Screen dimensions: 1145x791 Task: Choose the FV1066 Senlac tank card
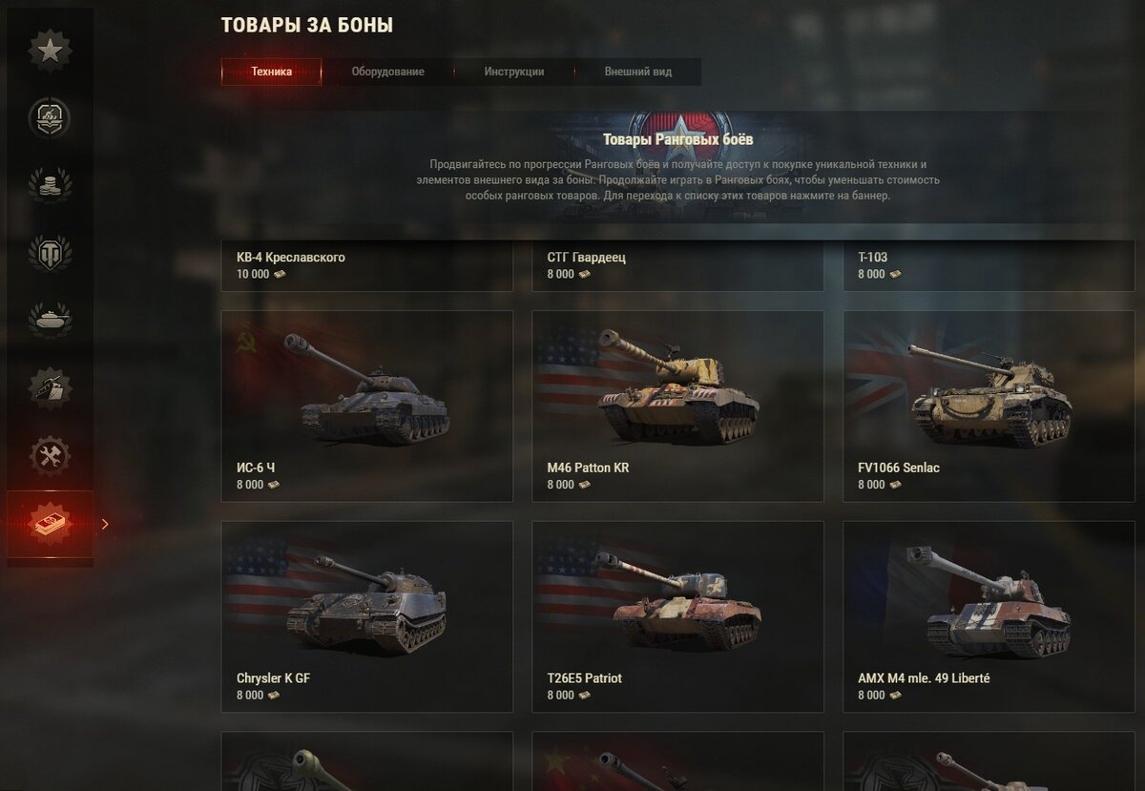tap(989, 406)
